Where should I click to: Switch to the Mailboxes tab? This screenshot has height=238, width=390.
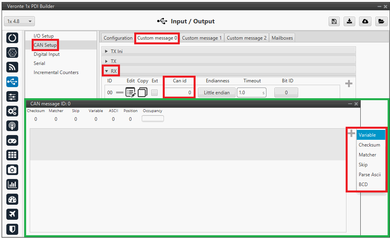point(282,38)
